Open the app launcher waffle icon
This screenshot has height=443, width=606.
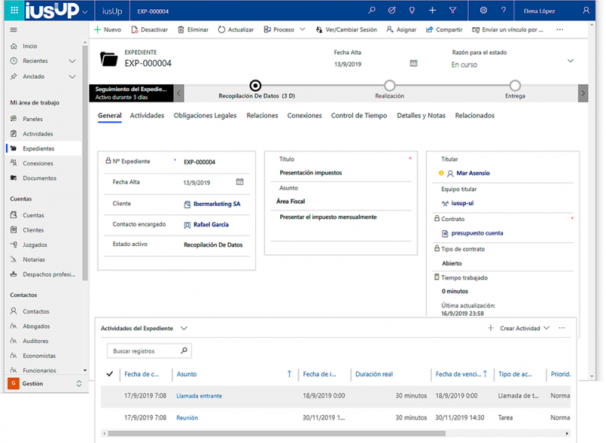pyautogui.click(x=14, y=11)
